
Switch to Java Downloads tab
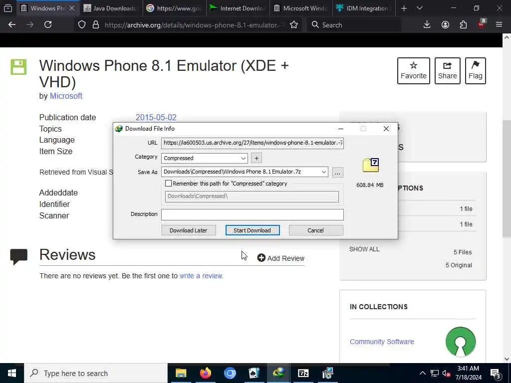(110, 8)
